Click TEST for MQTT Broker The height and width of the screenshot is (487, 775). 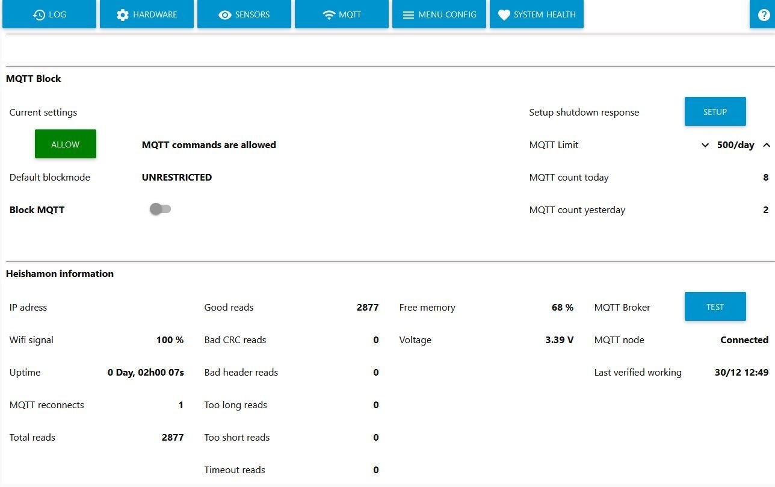[715, 306]
